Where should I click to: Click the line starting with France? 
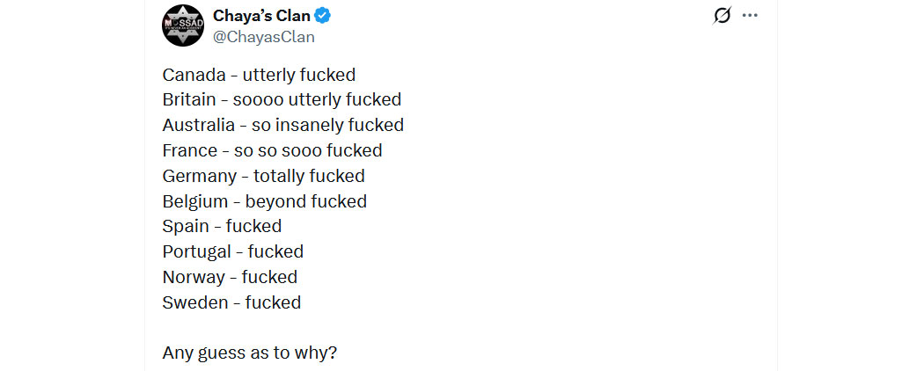point(272,150)
